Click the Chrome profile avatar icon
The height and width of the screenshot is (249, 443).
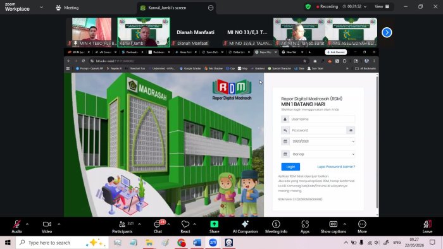(366, 61)
